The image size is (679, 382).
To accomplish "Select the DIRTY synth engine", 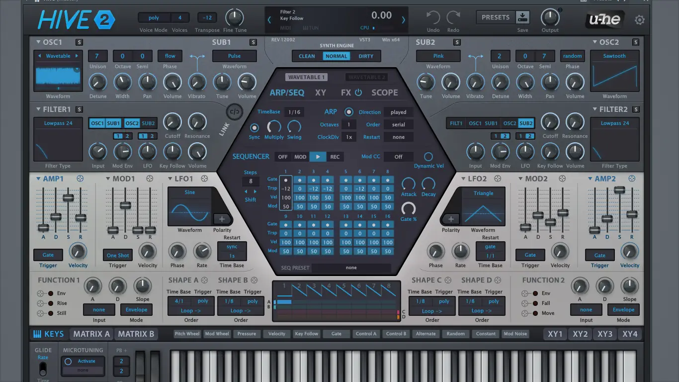I will [366, 56].
